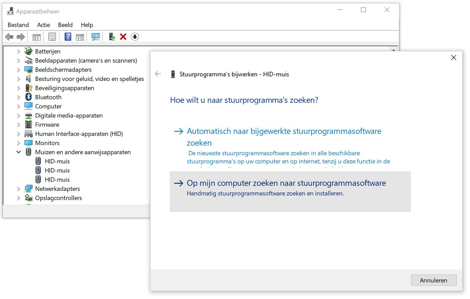The image size is (470, 299).
Task: Click the Human Interface-apparaten icon
Action: pyautogui.click(x=29, y=134)
